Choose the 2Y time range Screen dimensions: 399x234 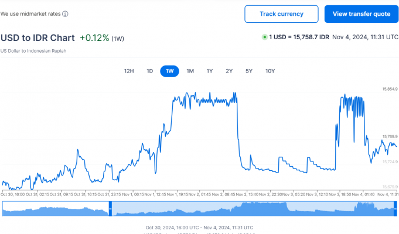tap(229, 71)
